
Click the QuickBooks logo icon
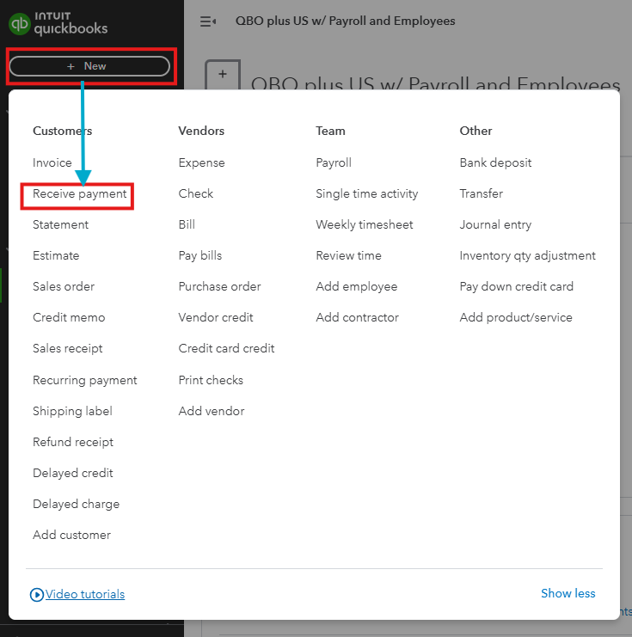[x=20, y=24]
